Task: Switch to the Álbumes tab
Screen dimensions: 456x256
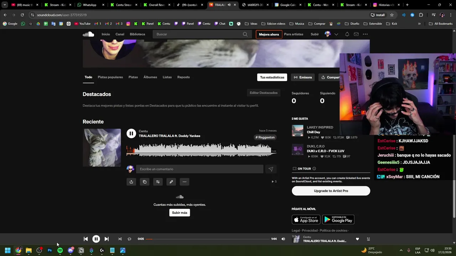Action: 150,77
